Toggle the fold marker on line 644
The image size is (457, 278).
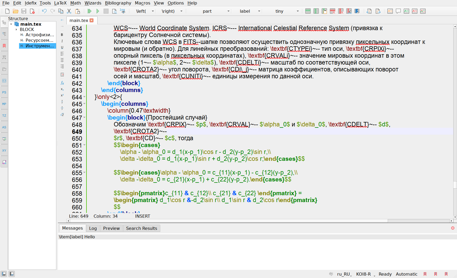tap(84, 97)
